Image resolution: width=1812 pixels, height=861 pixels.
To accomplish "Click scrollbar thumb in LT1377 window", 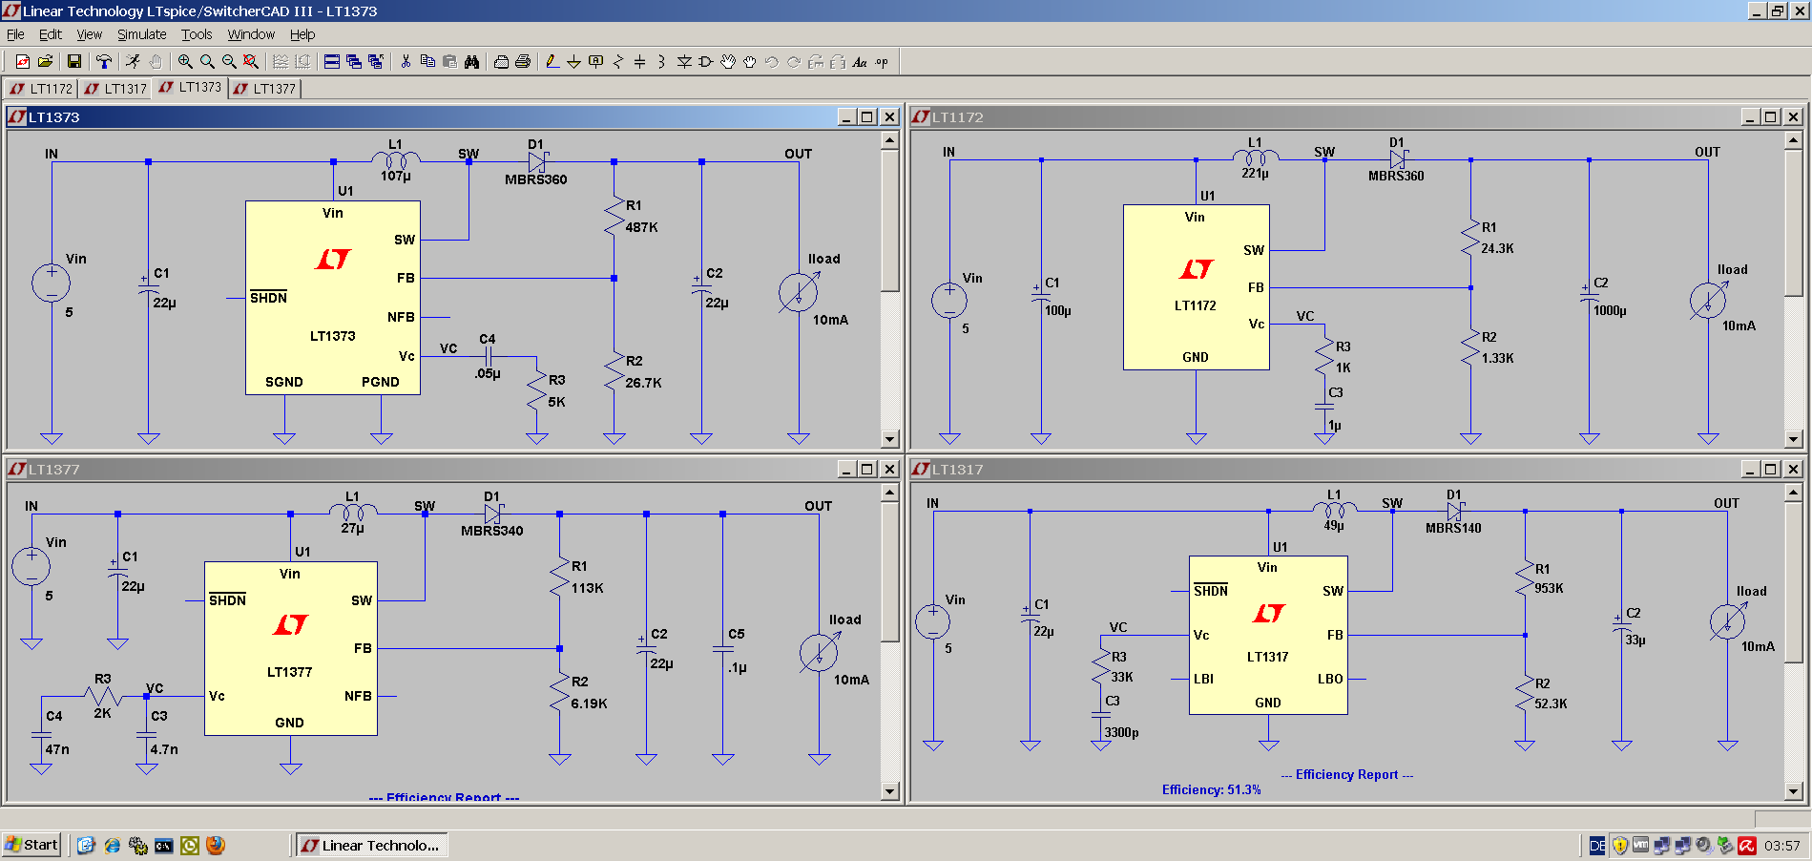I will click(889, 572).
